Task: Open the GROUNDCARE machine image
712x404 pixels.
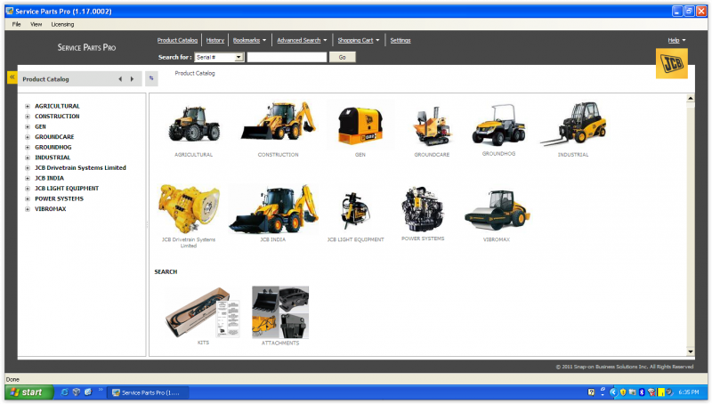Action: click(x=432, y=125)
